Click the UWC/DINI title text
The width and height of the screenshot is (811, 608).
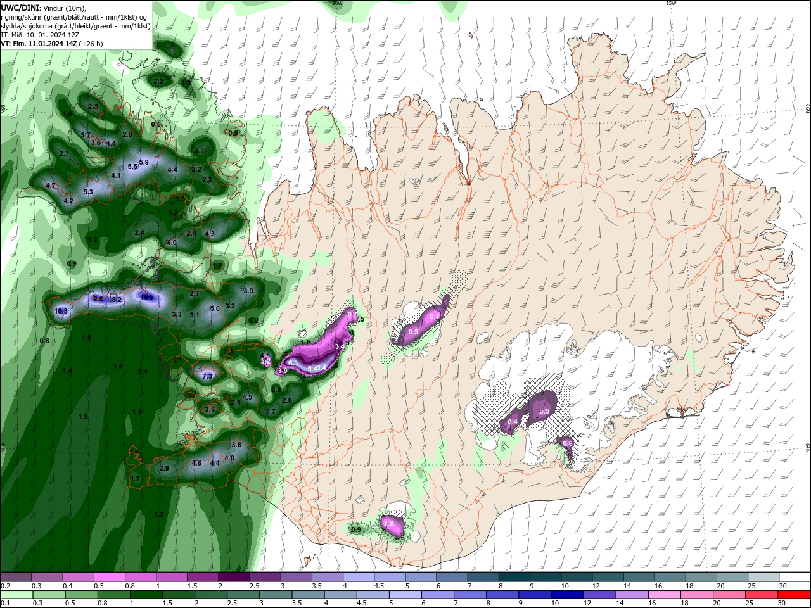[x=20, y=8]
